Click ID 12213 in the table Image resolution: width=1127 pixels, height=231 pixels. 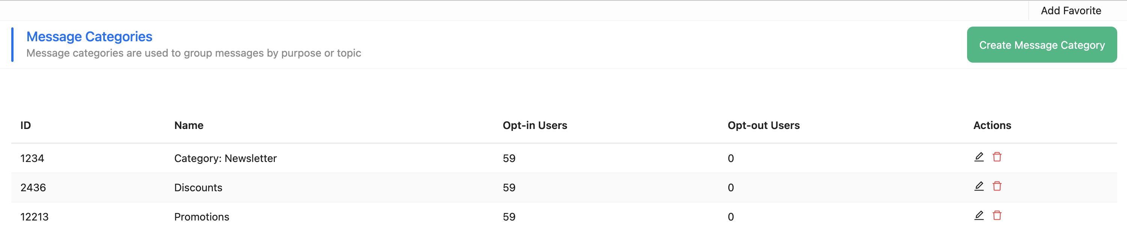[35, 217]
